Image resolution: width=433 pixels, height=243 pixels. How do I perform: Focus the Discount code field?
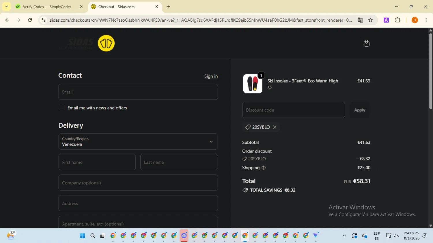[294, 110]
